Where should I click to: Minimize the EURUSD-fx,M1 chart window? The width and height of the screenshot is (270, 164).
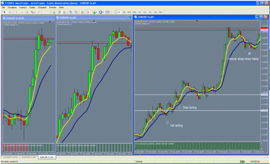[257, 17]
